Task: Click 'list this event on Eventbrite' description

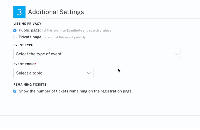Action: pyautogui.click(x=76, y=31)
